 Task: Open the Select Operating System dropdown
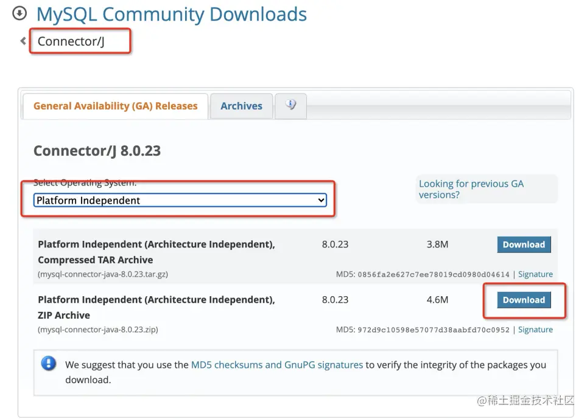point(180,200)
